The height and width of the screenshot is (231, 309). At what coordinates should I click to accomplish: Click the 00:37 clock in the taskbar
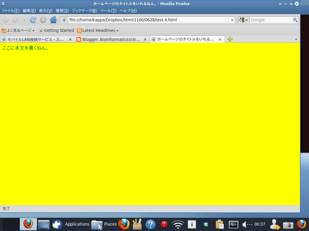click(x=260, y=224)
